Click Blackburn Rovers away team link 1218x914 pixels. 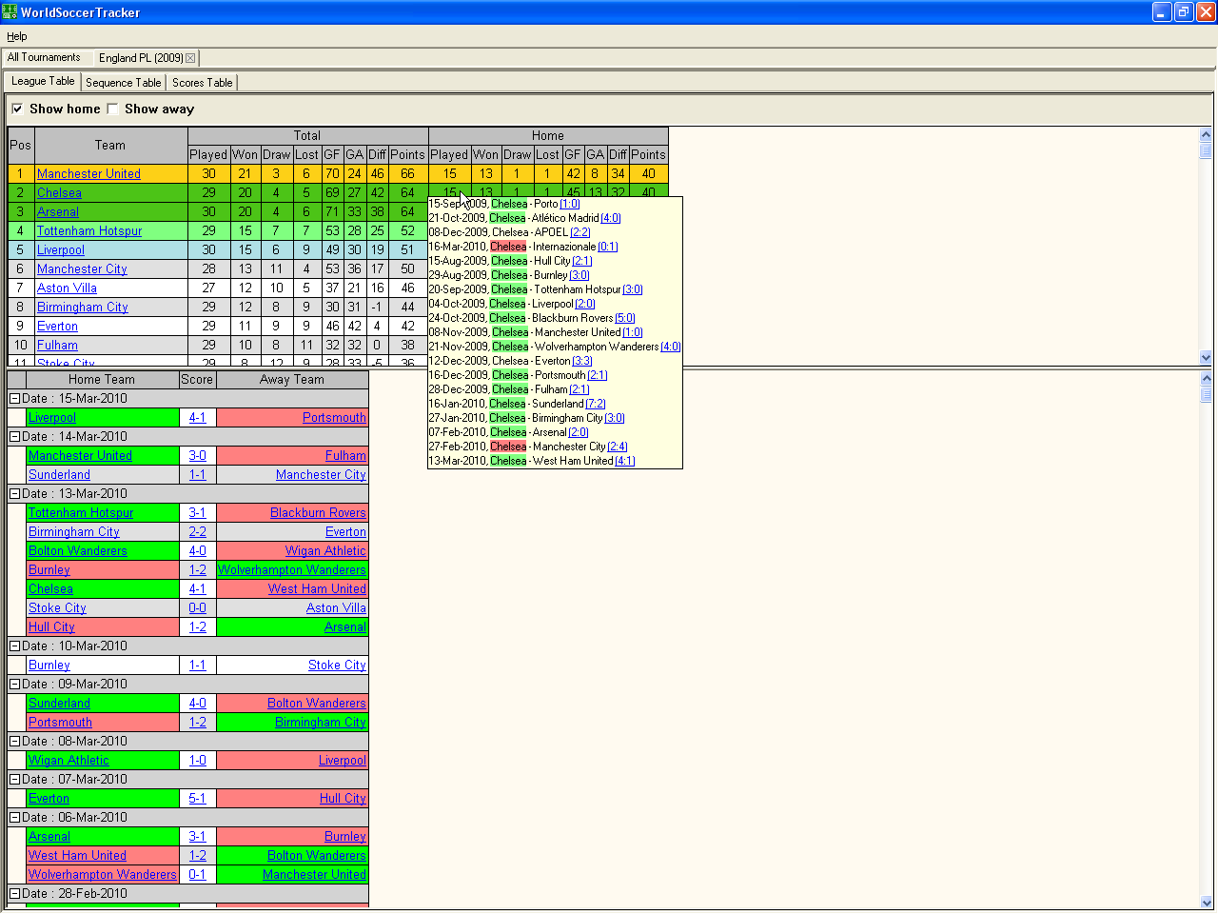pos(318,513)
